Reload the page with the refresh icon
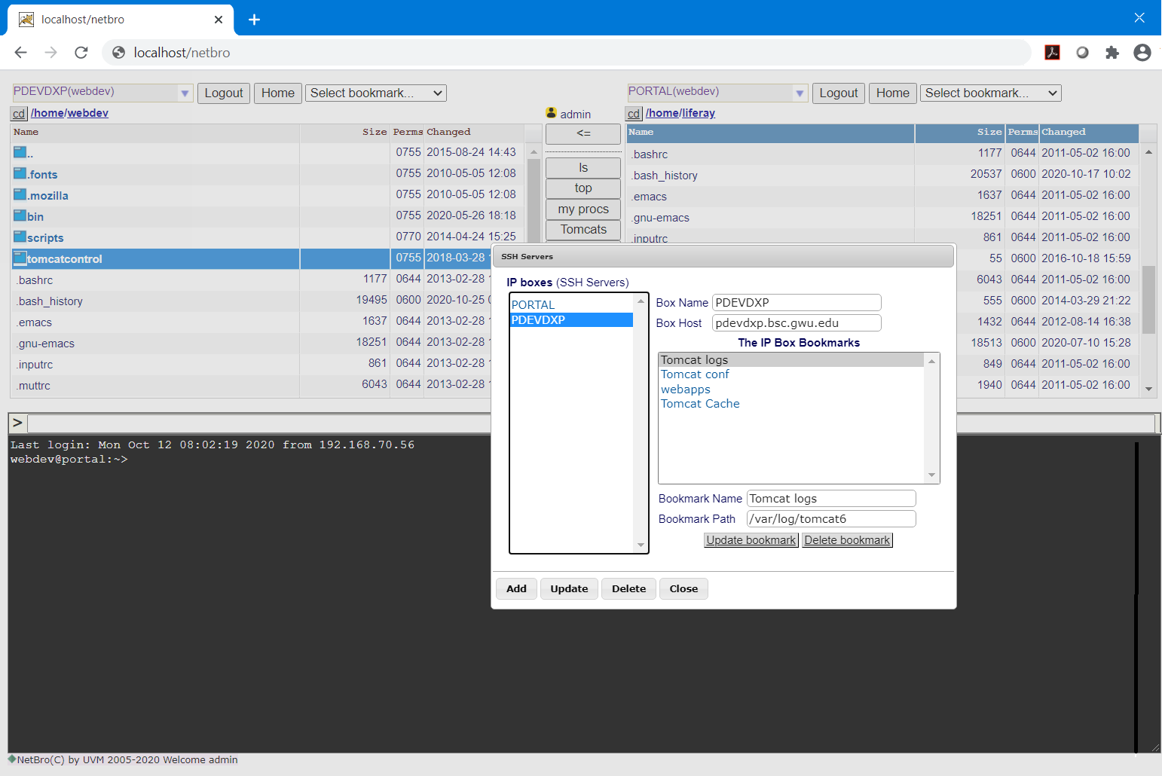This screenshot has height=776, width=1162. [81, 53]
